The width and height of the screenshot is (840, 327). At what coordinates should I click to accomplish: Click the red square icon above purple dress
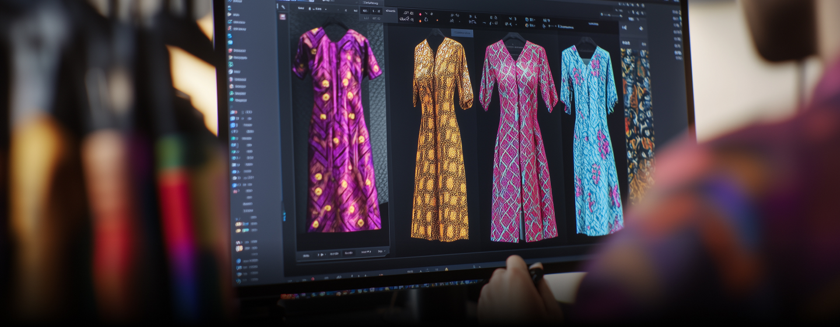283,17
